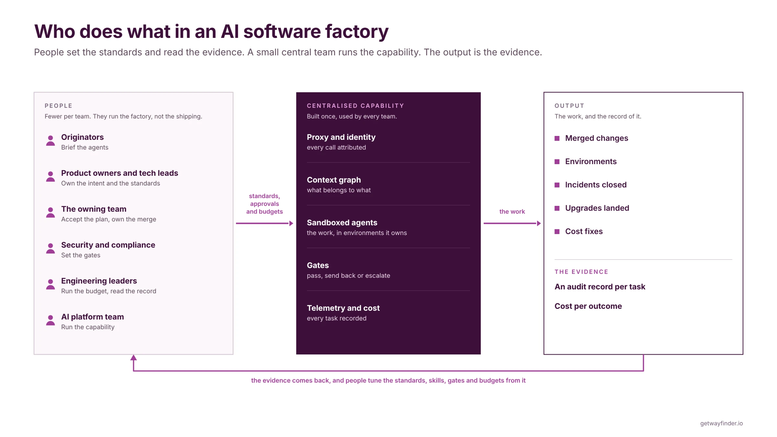Click the person icon beside Originators
The height and width of the screenshot is (437, 777).
click(51, 140)
